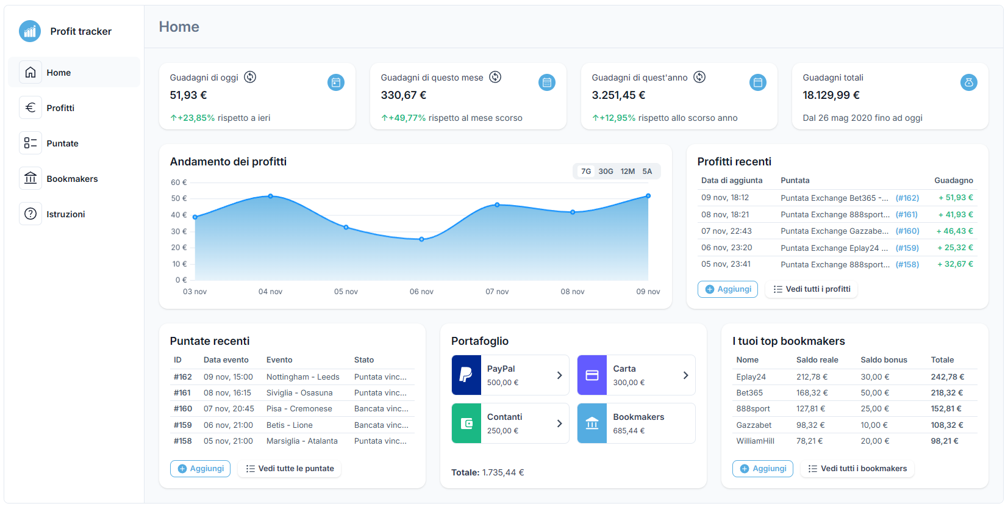Open bet link #158 in Profitti recenti
1008x509 pixels.
[x=907, y=265]
